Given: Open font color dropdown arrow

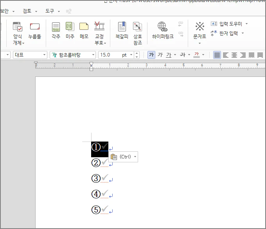Looking at the screenshot, I should pos(203,55).
